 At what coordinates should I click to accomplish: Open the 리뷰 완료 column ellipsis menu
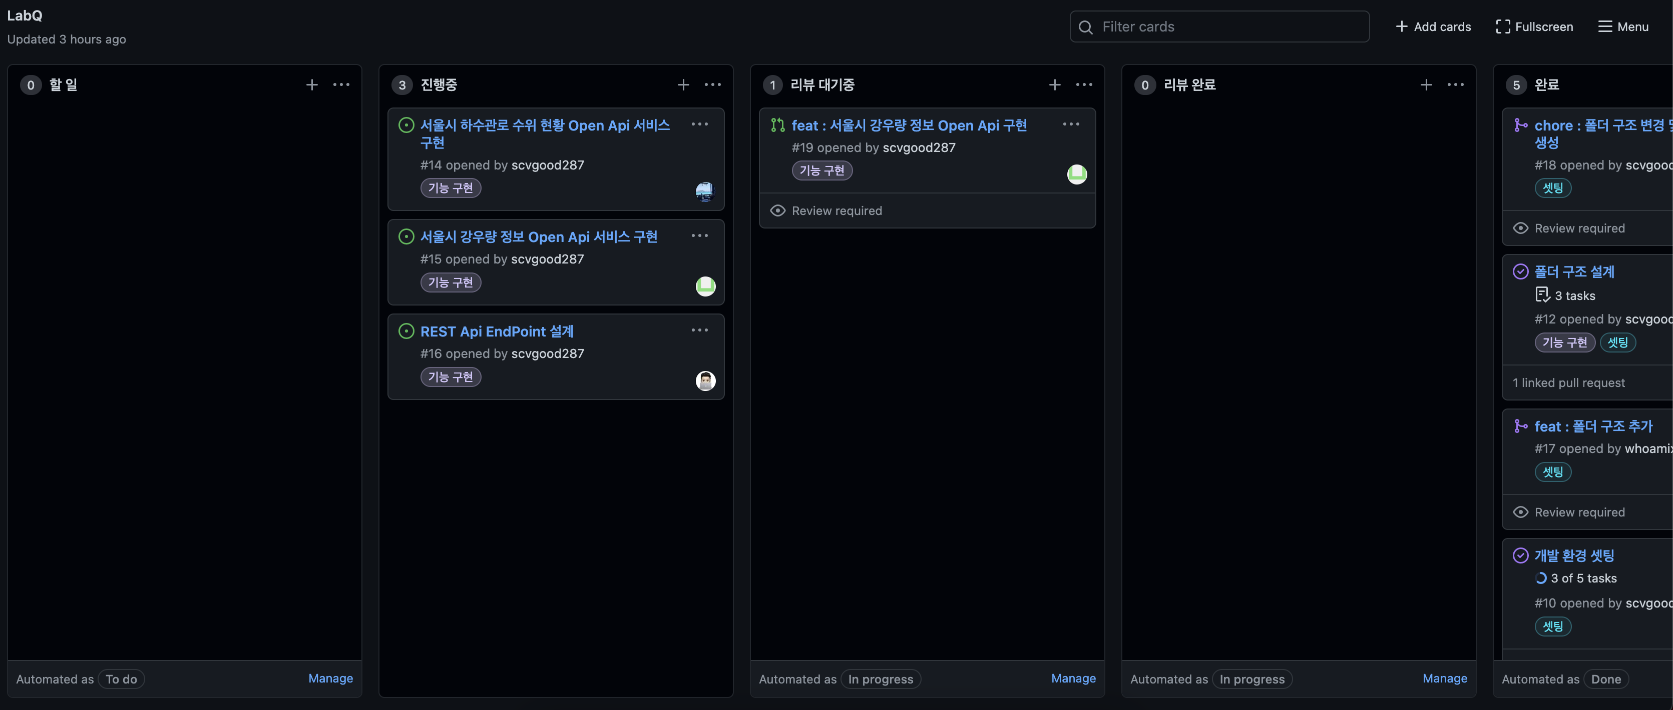(x=1455, y=85)
